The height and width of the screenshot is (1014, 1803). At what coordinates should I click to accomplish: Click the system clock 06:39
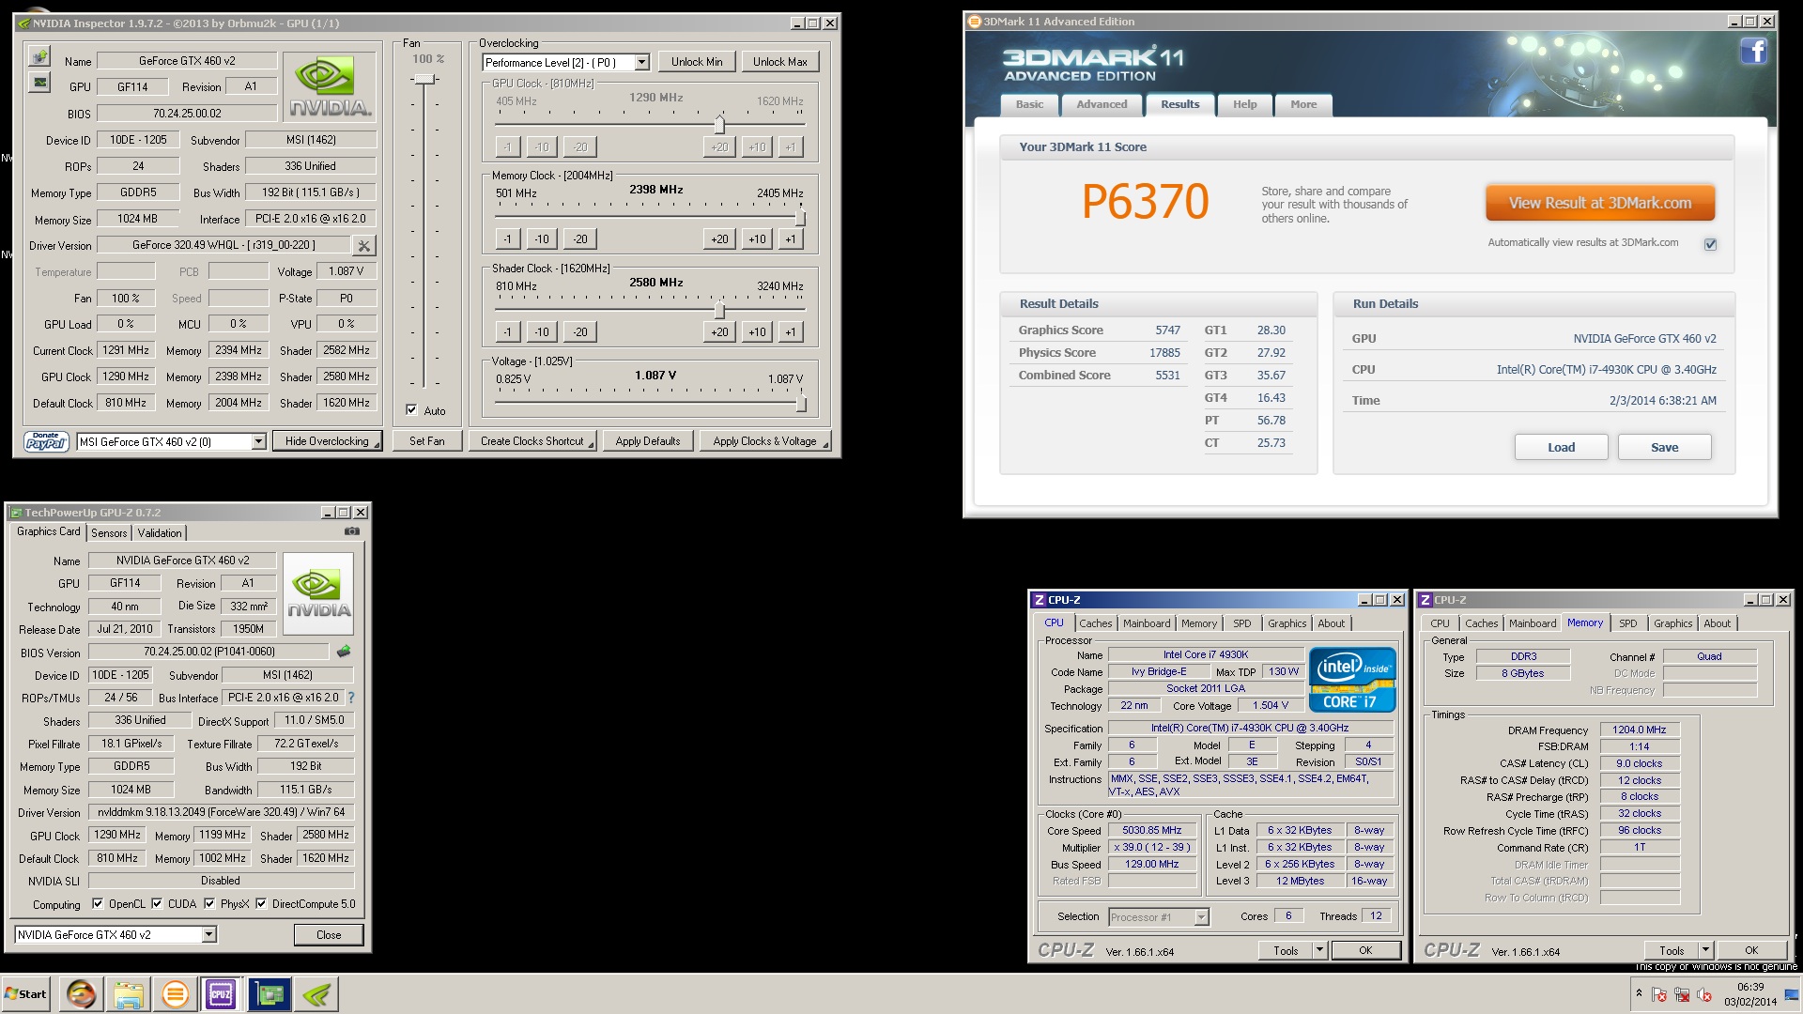[x=1750, y=987]
